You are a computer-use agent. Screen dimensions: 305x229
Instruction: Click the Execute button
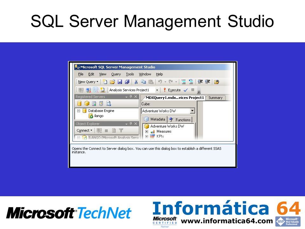pyautogui.click(x=172, y=90)
